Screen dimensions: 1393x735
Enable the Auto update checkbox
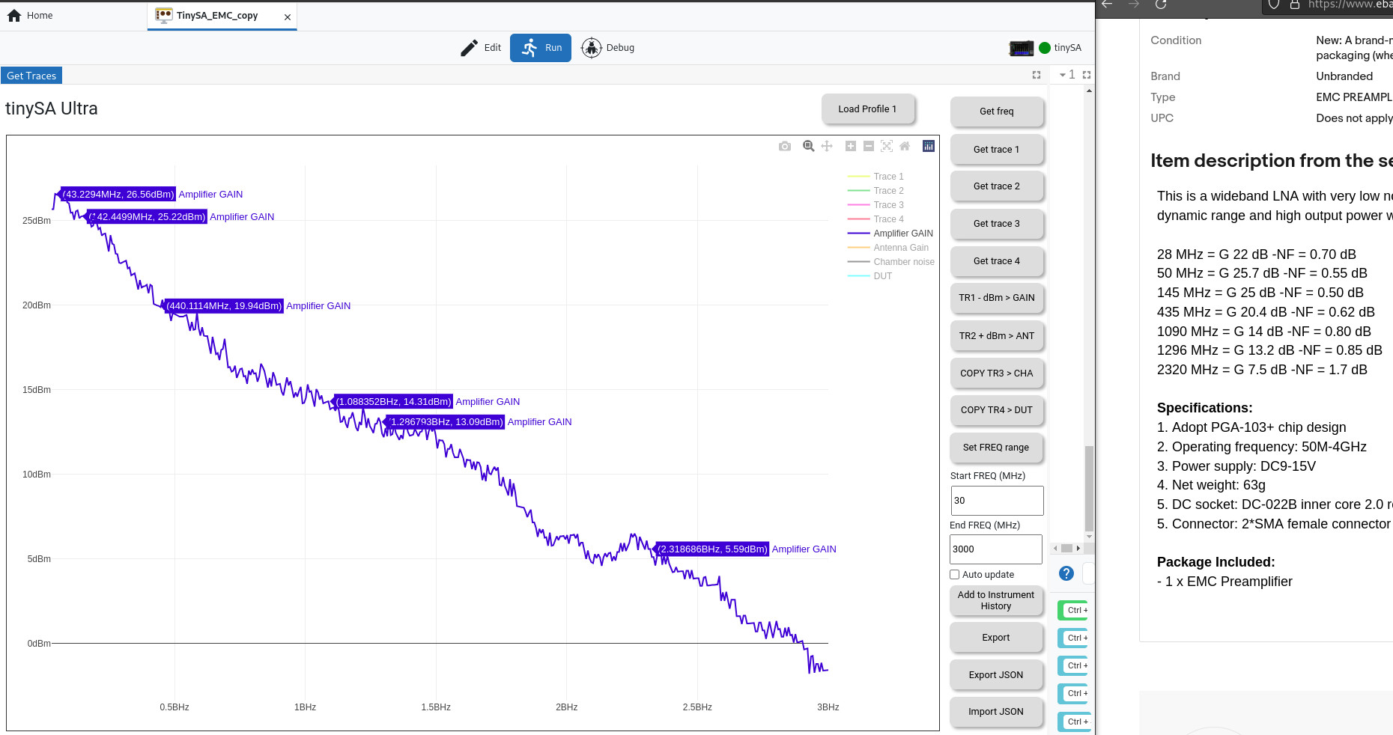955,575
